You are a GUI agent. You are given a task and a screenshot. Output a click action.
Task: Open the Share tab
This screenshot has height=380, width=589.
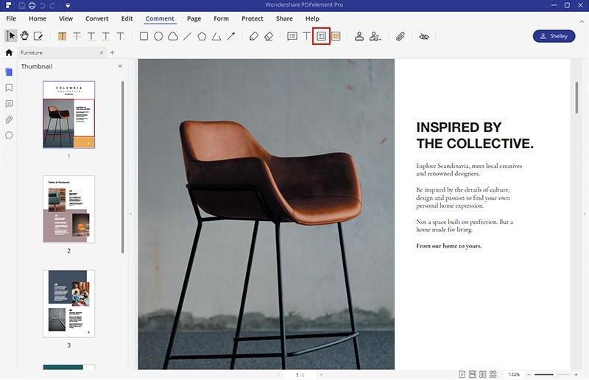[x=284, y=18]
